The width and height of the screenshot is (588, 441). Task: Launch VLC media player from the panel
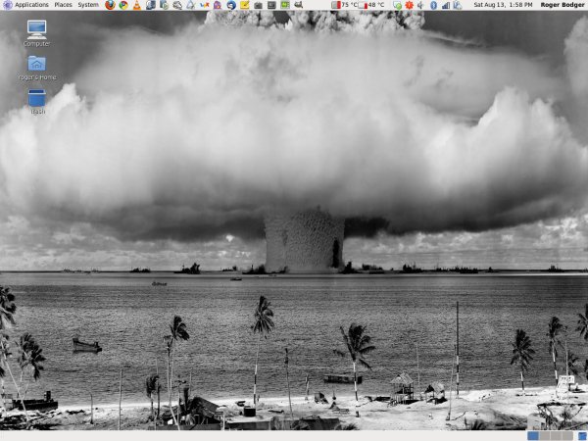click(136, 5)
